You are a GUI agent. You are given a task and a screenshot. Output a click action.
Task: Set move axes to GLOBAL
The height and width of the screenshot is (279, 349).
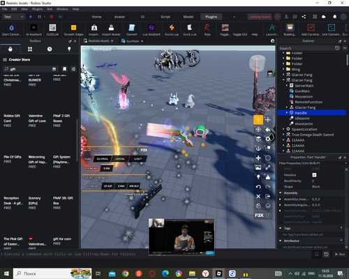pyautogui.click(x=103, y=159)
